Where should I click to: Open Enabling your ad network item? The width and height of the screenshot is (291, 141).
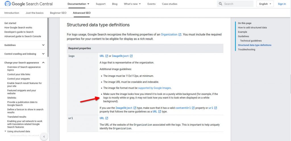pos(25,124)
